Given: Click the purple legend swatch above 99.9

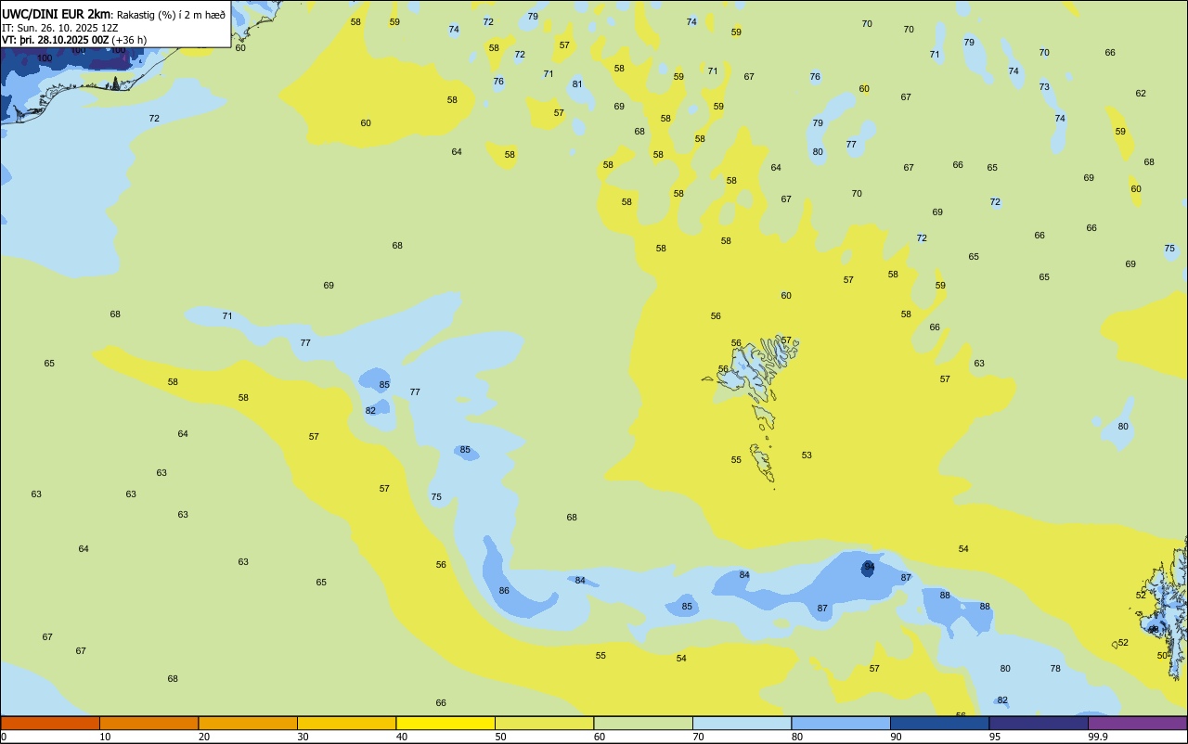Looking at the screenshot, I should coord(1138,723).
